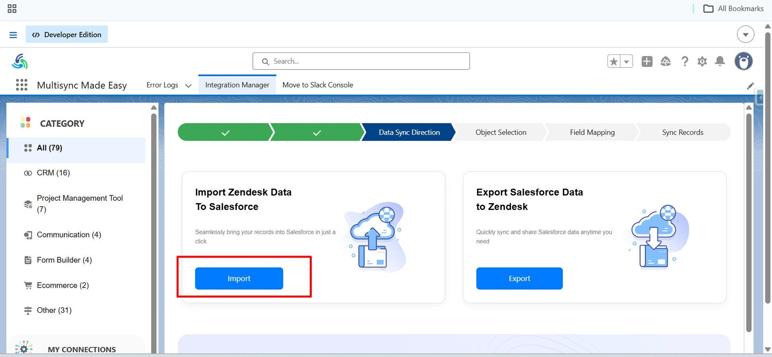Open the favorites list dropdown arrow
Screen dimensions: 772x357
626,62
